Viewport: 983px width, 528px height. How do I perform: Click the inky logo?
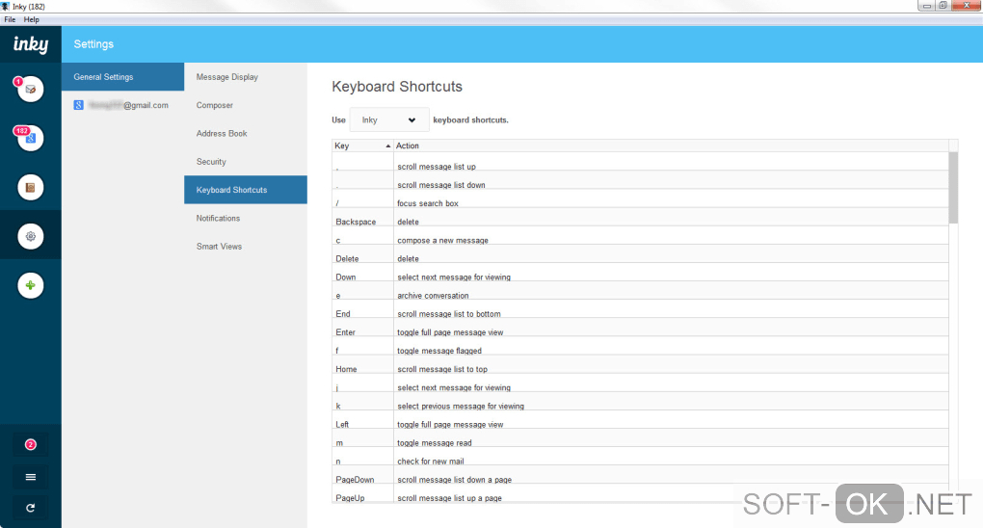point(31,44)
